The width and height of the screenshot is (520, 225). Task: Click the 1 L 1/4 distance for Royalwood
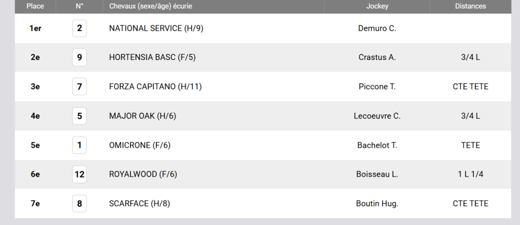[x=471, y=174]
